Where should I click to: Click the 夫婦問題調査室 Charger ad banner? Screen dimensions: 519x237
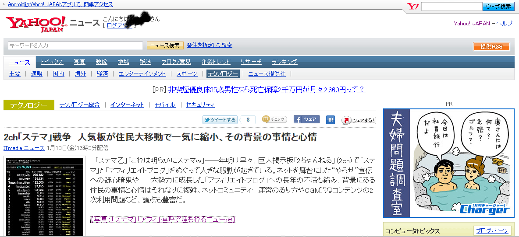point(449,164)
